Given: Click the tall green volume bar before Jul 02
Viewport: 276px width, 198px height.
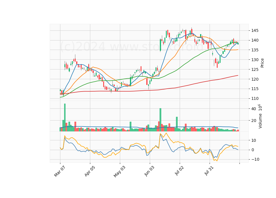Looking at the screenshot, I should pos(177,124).
